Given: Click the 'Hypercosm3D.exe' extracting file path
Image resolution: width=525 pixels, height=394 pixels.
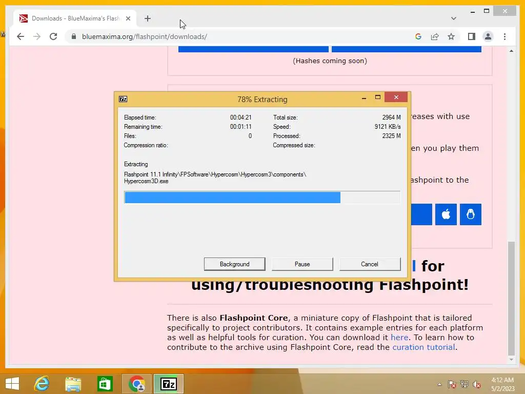Looking at the screenshot, I should click(x=146, y=181).
